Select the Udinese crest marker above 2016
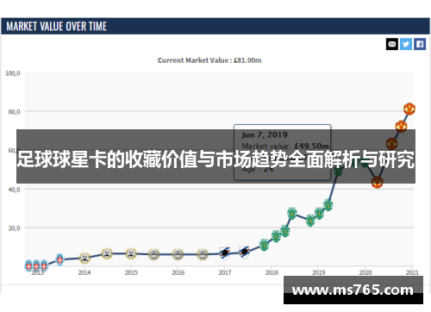 pos(178,254)
